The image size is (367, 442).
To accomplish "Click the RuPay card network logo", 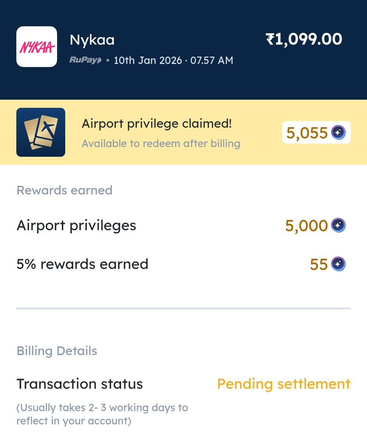I will click(x=85, y=60).
